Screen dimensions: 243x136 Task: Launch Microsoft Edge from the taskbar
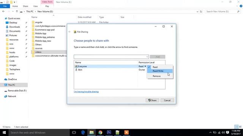coord(83,133)
